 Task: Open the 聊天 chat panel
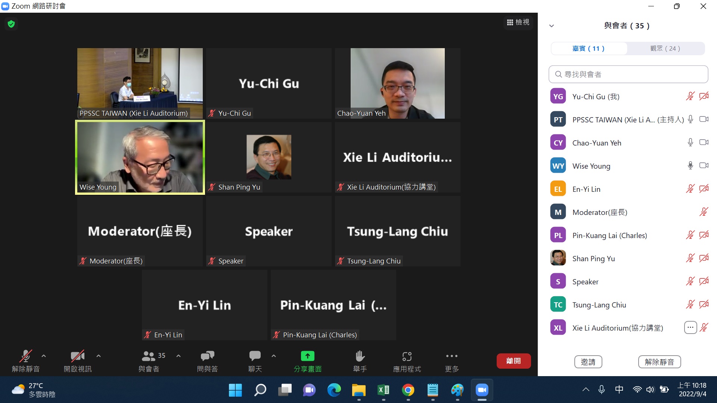point(255,361)
